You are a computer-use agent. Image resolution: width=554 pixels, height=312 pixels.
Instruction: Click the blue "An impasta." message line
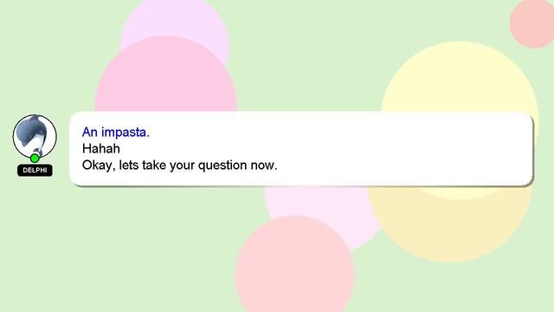116,132
